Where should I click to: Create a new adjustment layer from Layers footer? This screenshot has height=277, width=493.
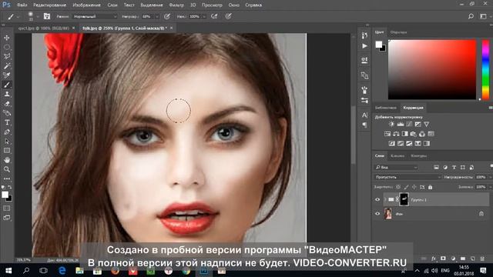[x=453, y=259]
